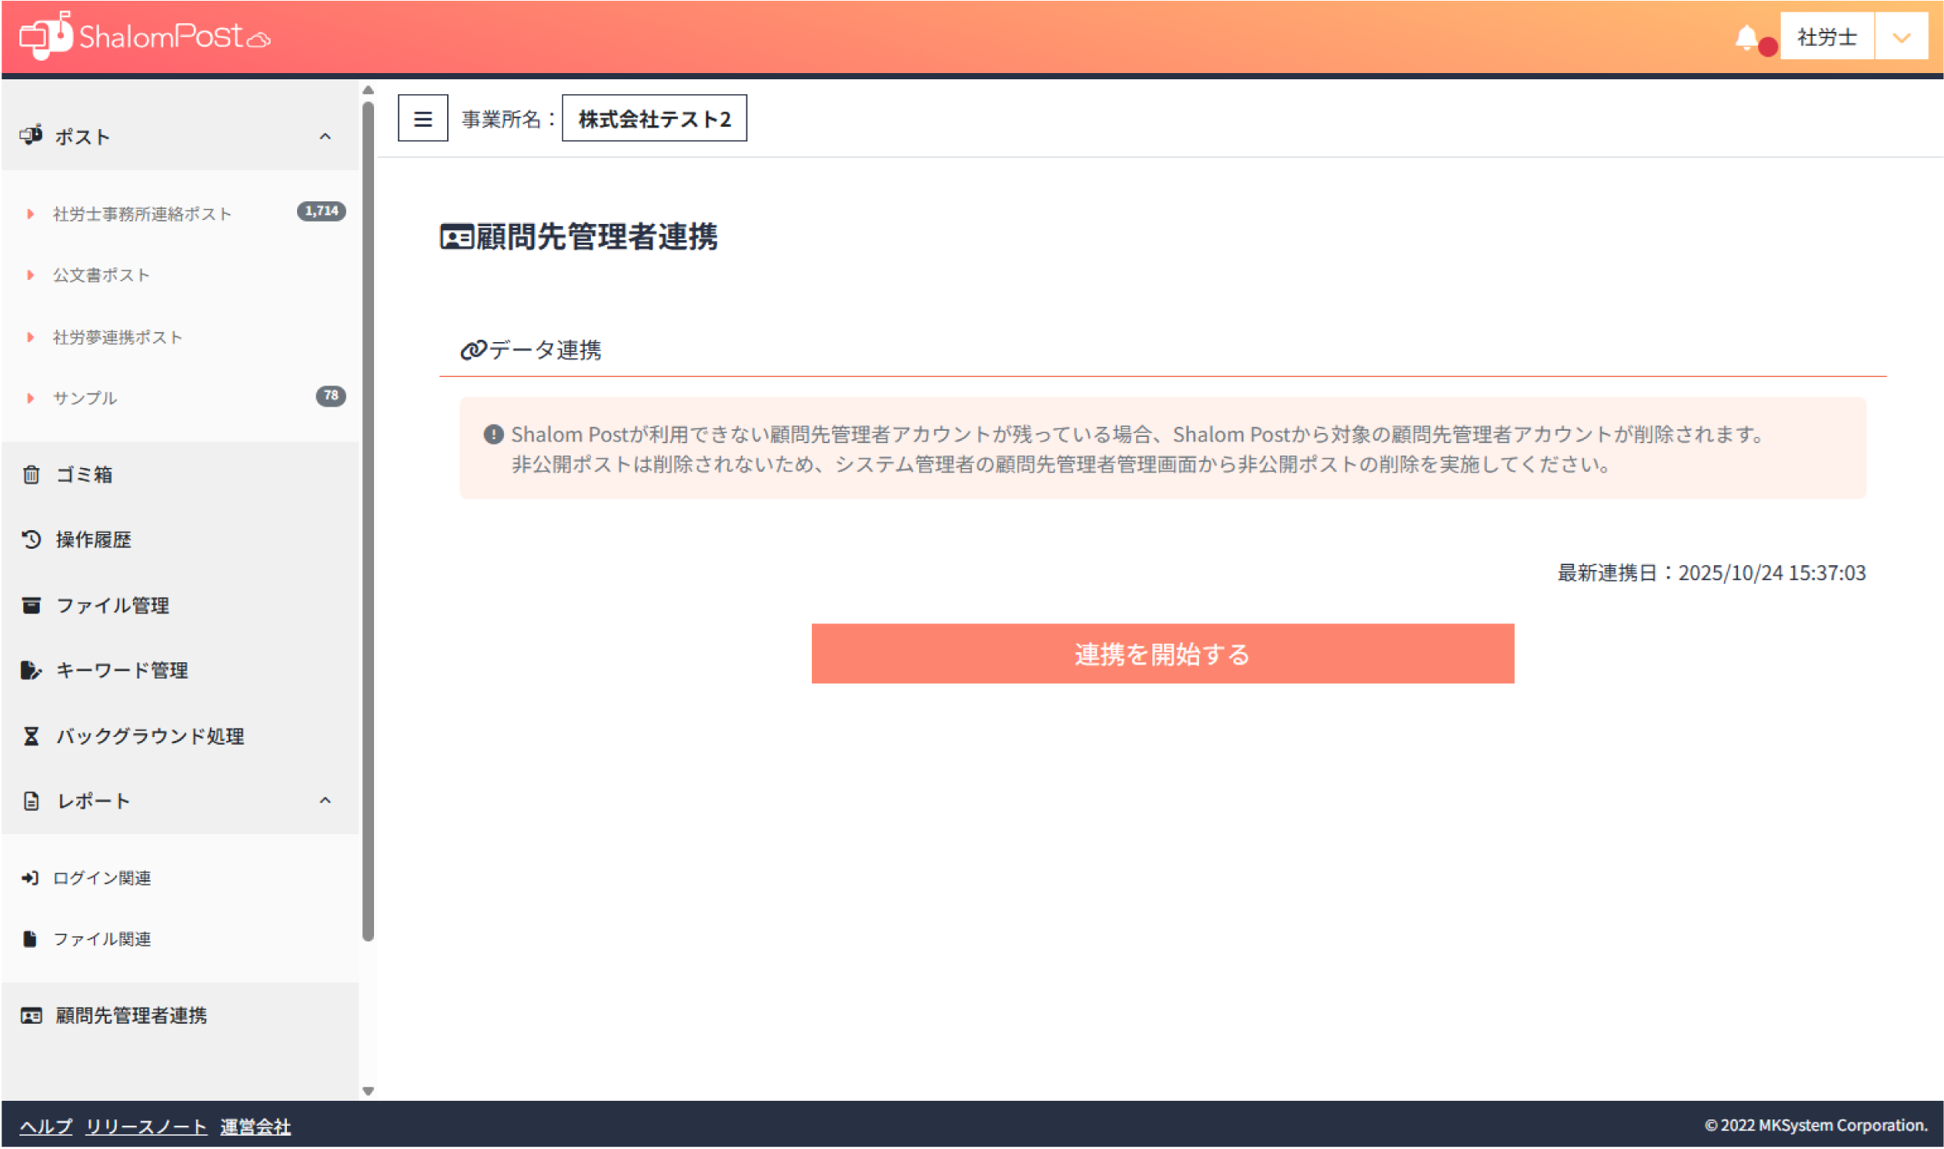This screenshot has width=1944, height=1149.
Task: Open ログイン関連 report
Action: point(101,878)
